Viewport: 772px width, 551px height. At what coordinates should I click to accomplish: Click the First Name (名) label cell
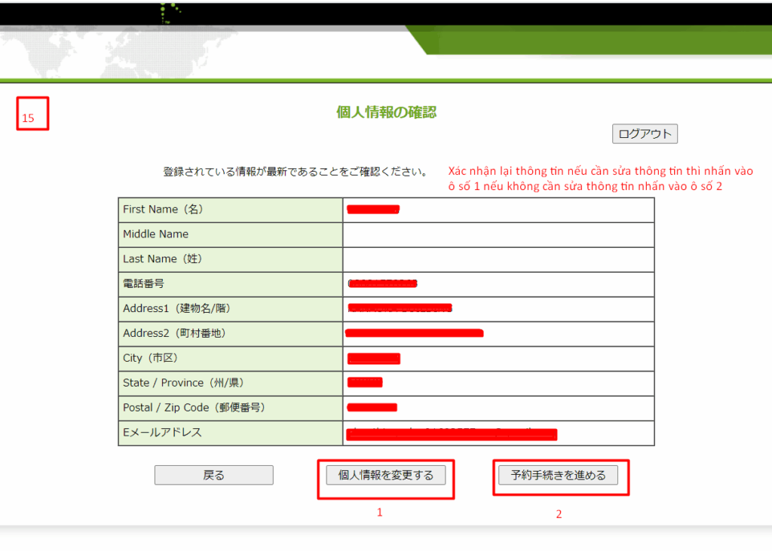pyautogui.click(x=230, y=210)
